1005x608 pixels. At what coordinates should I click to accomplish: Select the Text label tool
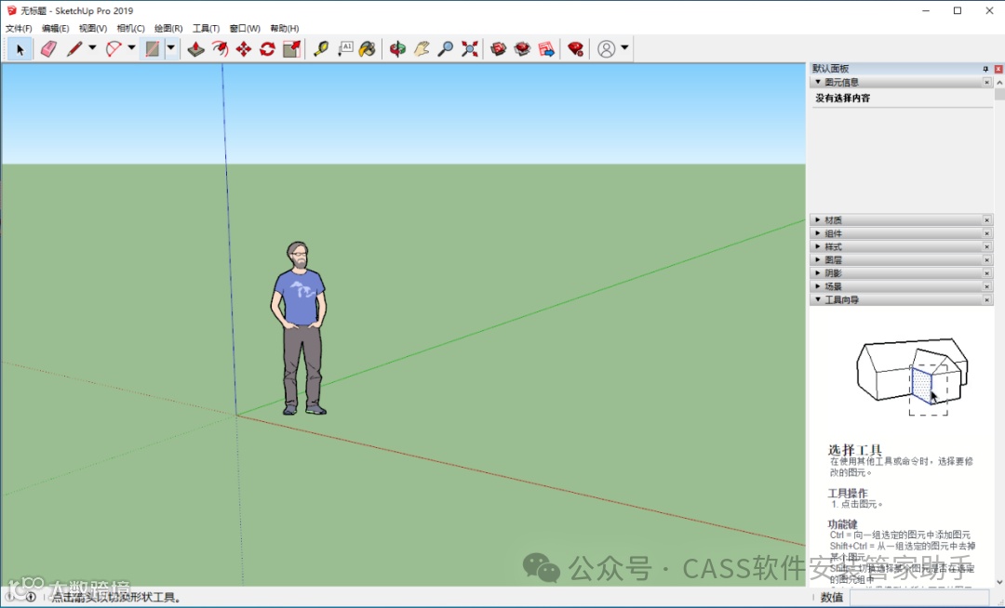pyautogui.click(x=345, y=48)
